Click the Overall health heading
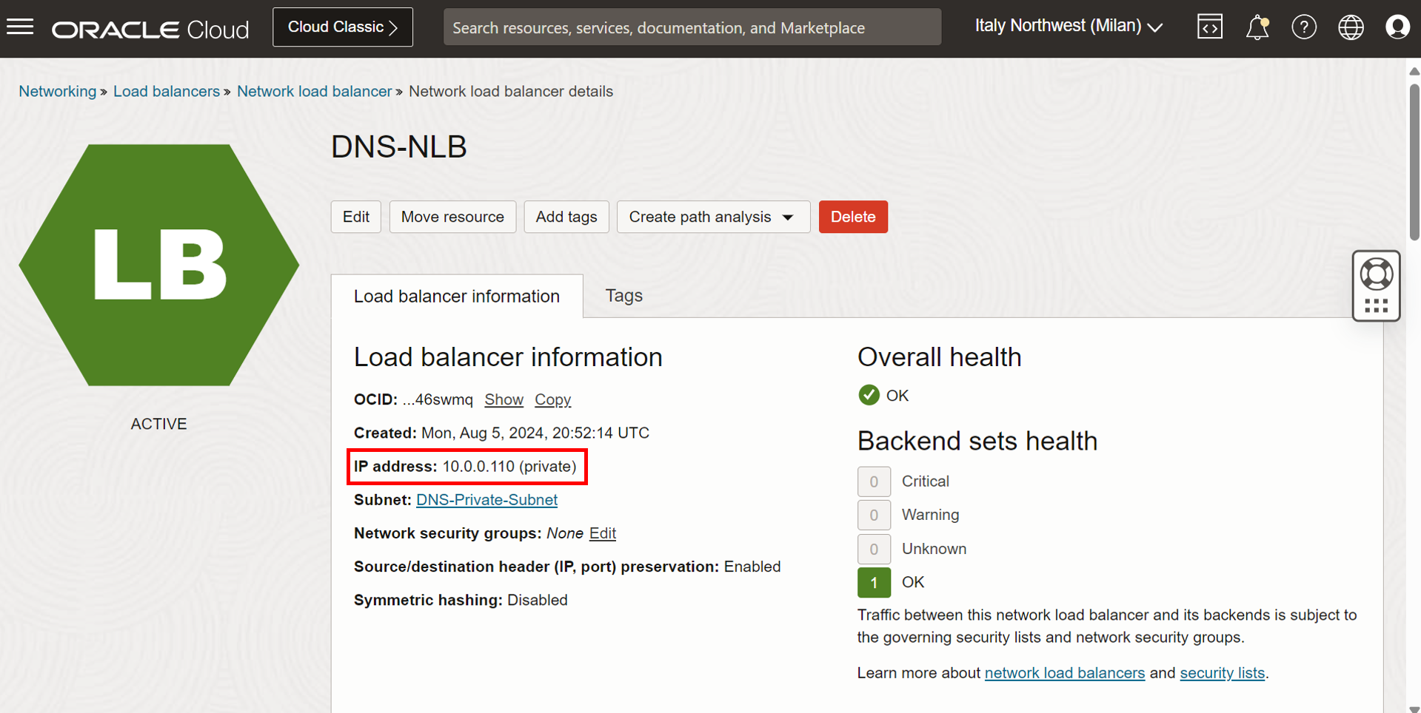 click(x=939, y=357)
